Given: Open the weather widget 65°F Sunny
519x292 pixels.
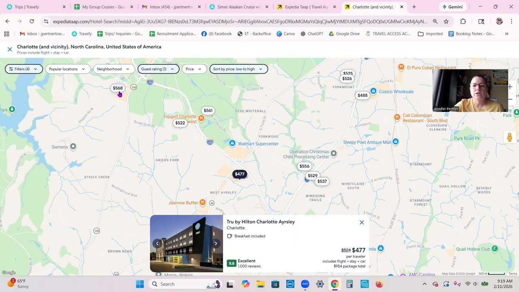Looking at the screenshot, I should [18, 284].
